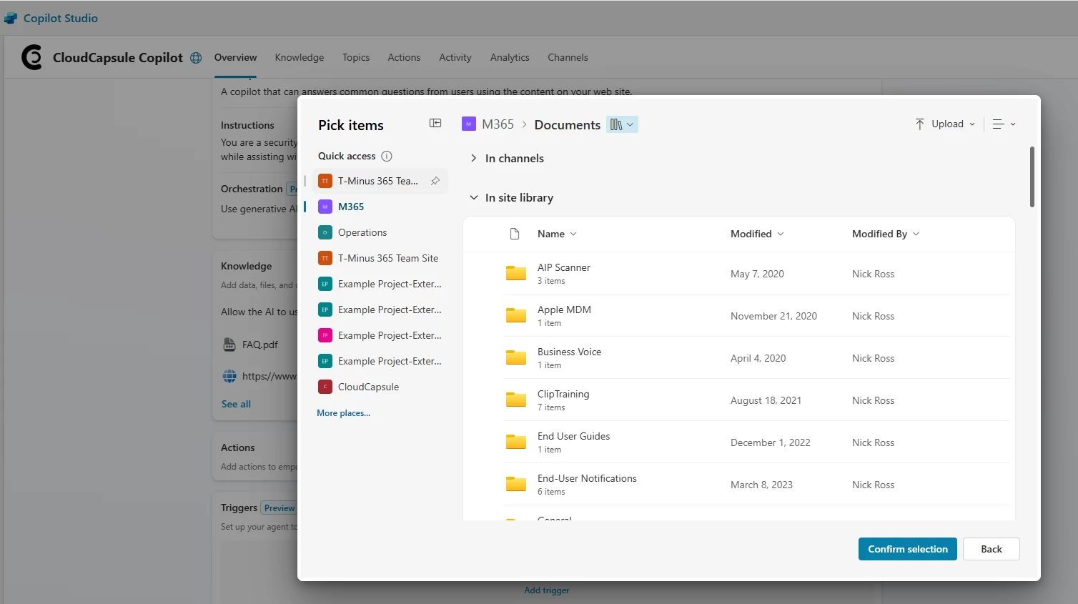Click the AIP Scanner folder icon
This screenshot has height=604, width=1078.
pos(516,273)
